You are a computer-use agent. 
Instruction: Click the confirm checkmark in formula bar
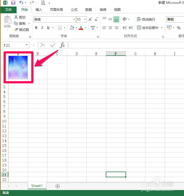[53, 45]
